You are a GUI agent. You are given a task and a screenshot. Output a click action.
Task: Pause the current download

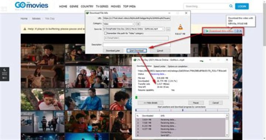[x=196, y=103]
